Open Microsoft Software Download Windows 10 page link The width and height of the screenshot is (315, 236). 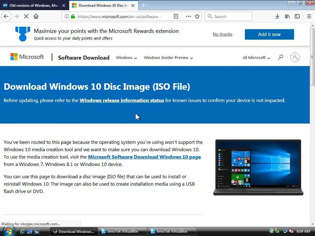[145, 157]
